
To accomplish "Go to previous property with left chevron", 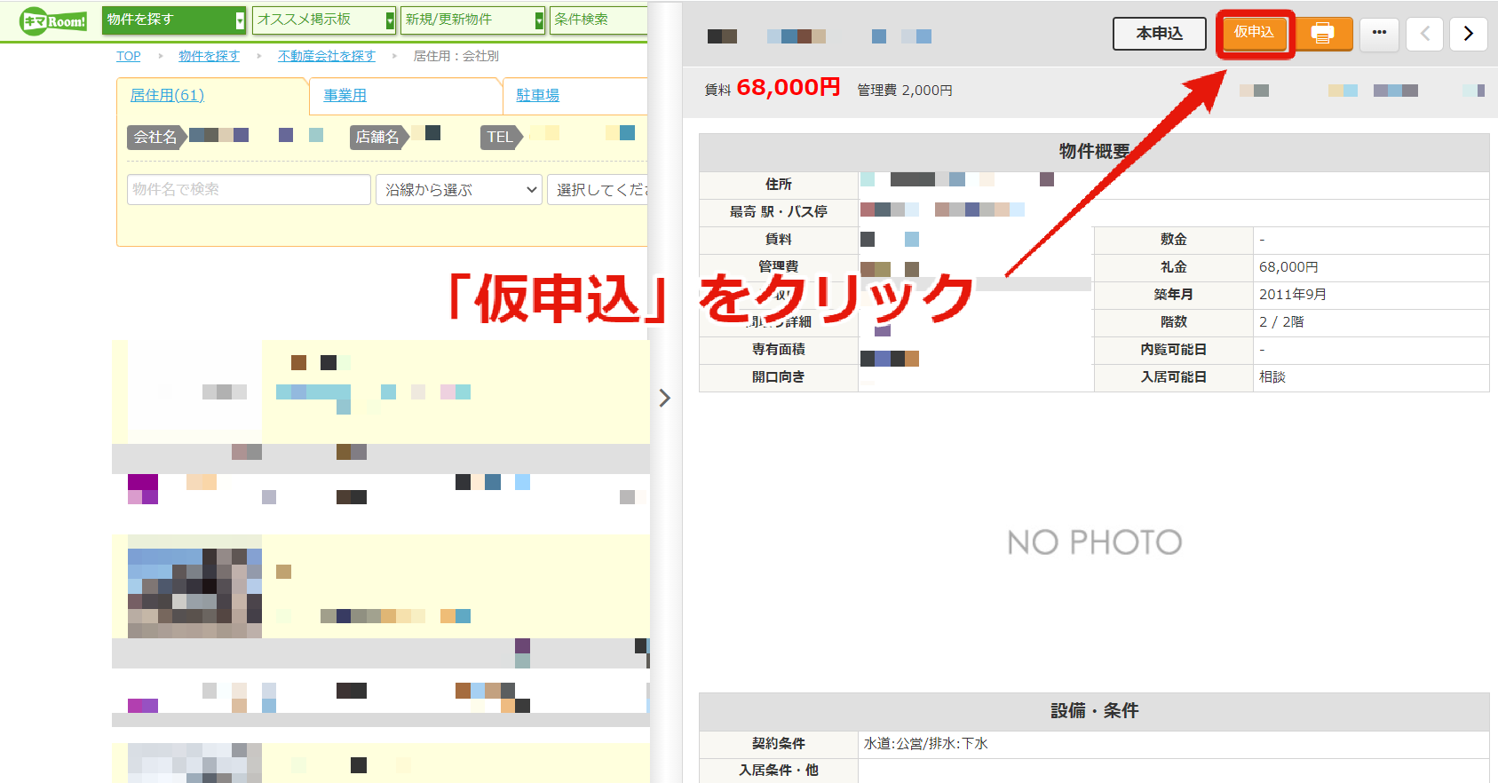I will pyautogui.click(x=1424, y=34).
